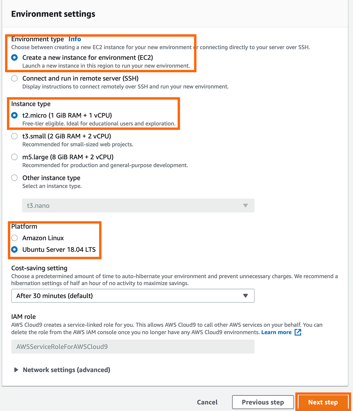Screen dimensions: 353x411
Task: Select Ubuntu Server 18.04 LTS platform
Action: pyautogui.click(x=14, y=249)
